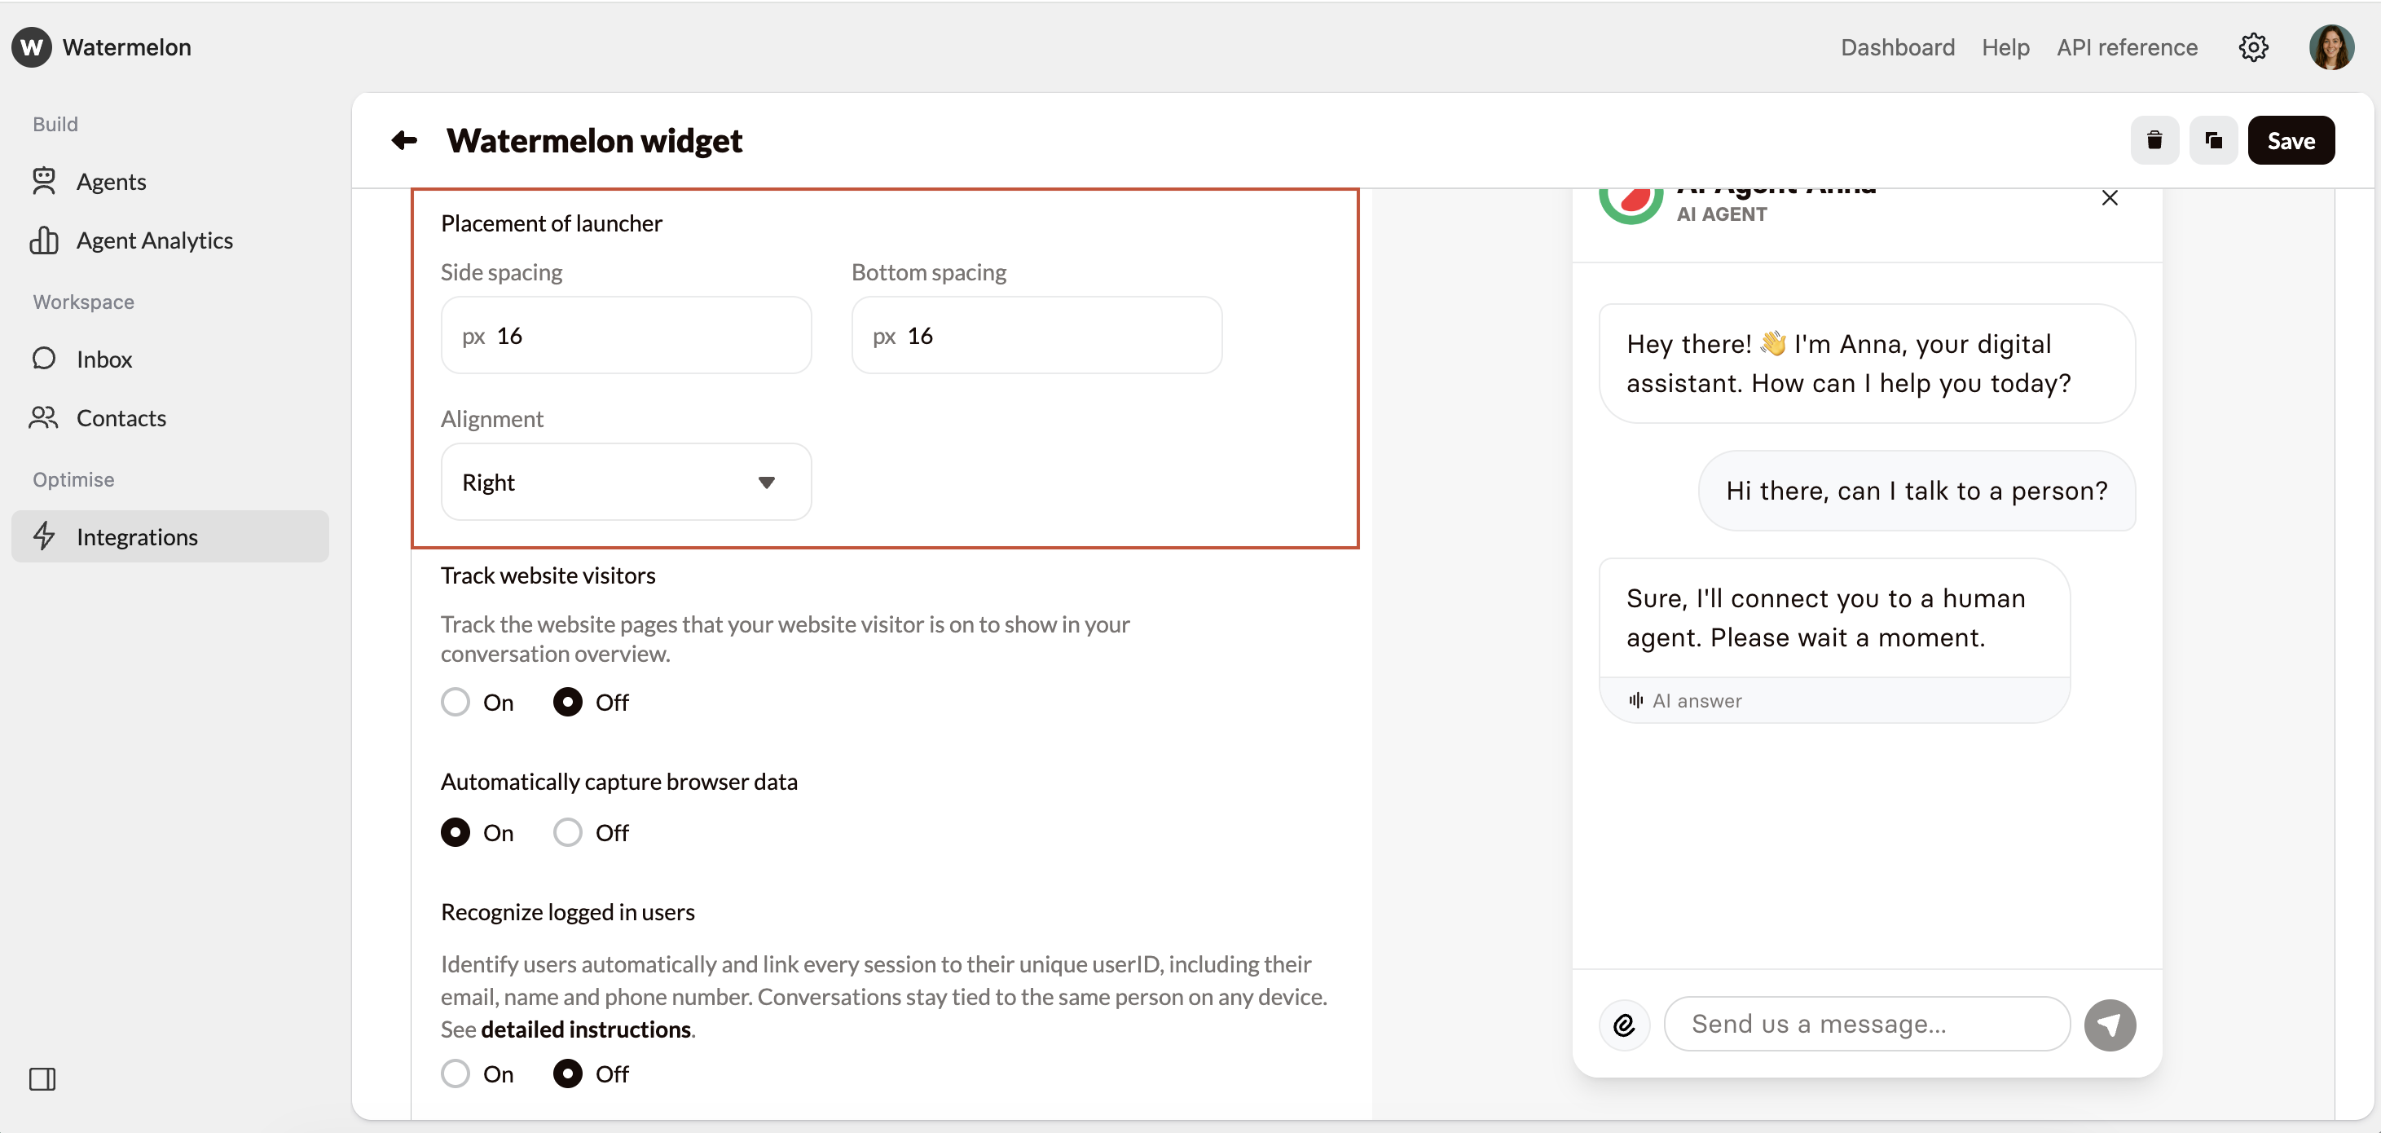Open the user profile avatar
This screenshot has height=1133, width=2381.
click(2330, 47)
